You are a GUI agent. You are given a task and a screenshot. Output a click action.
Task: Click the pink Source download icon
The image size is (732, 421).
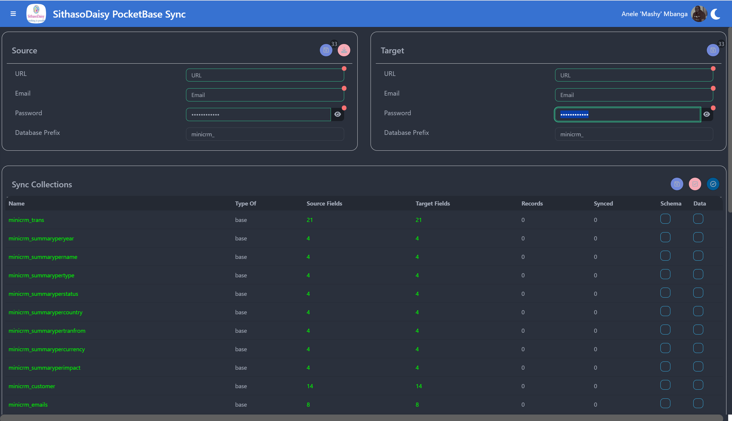(x=344, y=50)
